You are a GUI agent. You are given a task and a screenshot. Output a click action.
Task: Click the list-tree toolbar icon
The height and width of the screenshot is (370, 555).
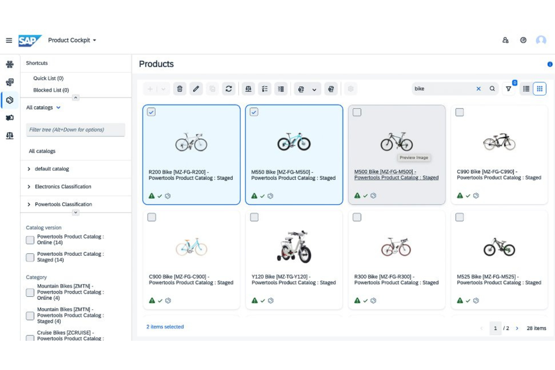coord(281,89)
